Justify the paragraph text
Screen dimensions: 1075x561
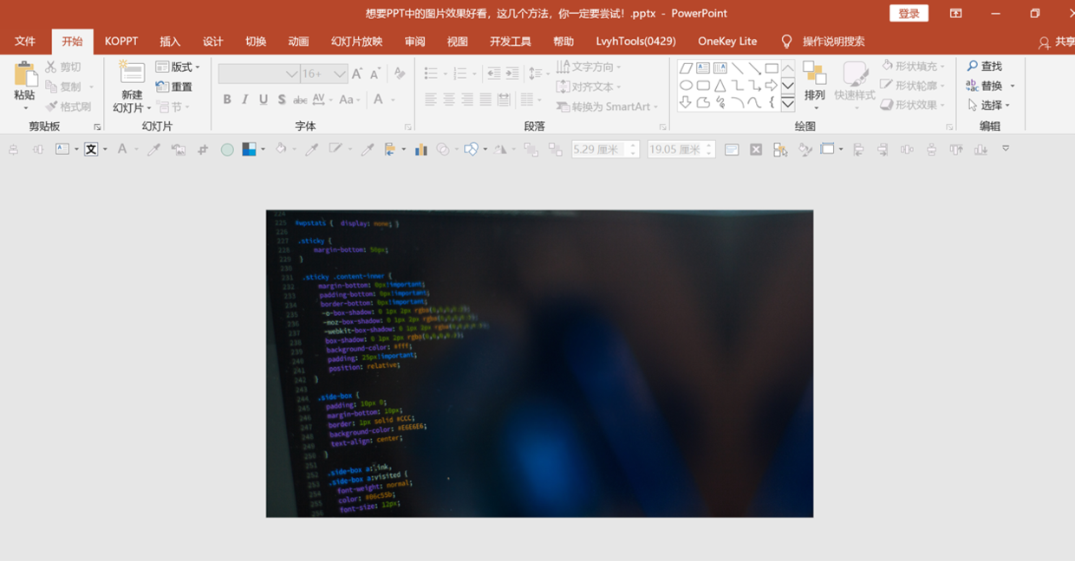pyautogui.click(x=485, y=100)
